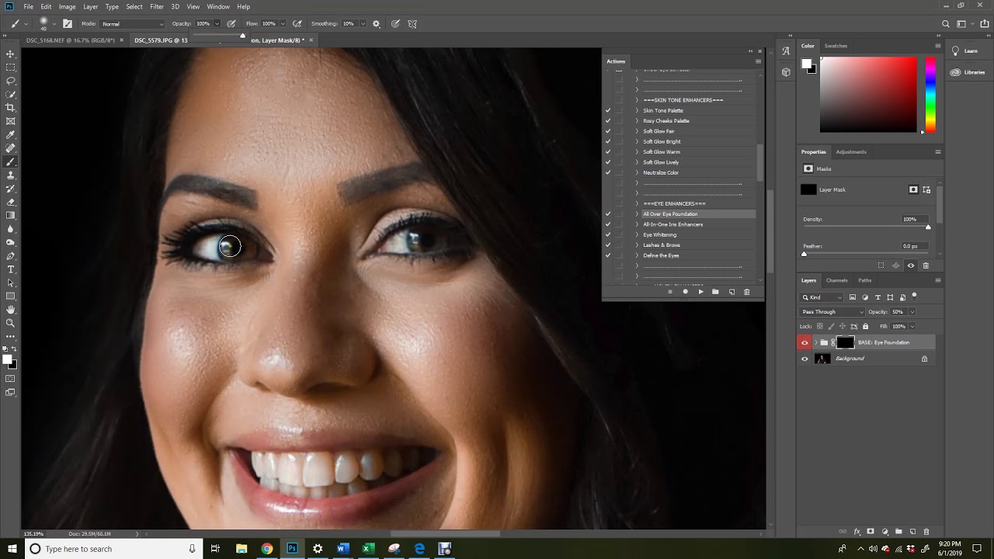Viewport: 994px width, 559px height.
Task: Switch to the DSC_5168.NEF document tab
Action: pos(71,40)
